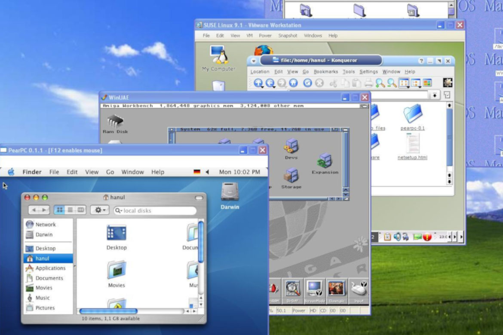Open the Konqueror Bookmarks menu

coord(325,71)
